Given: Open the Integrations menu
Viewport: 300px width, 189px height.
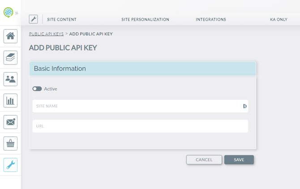Looking at the screenshot, I should point(210,20).
